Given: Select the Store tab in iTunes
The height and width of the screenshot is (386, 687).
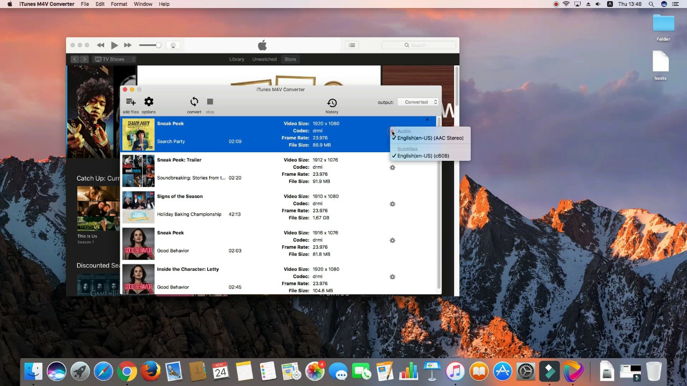Looking at the screenshot, I should [290, 59].
